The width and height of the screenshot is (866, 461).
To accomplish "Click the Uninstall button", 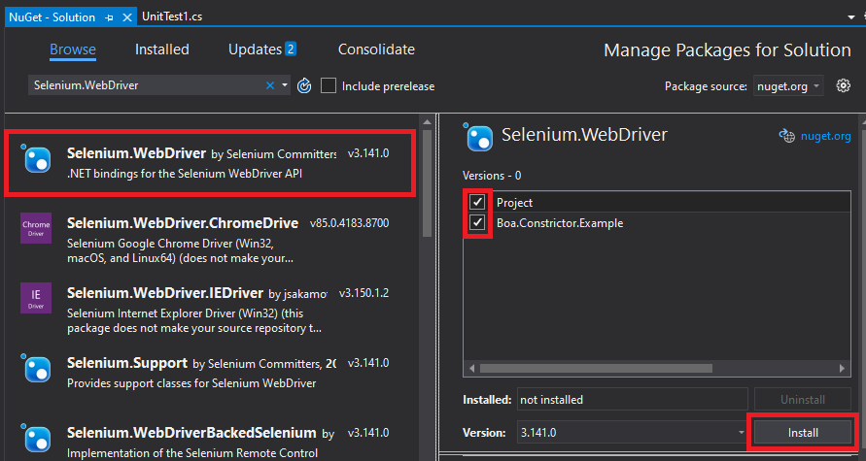I will pyautogui.click(x=803, y=399).
